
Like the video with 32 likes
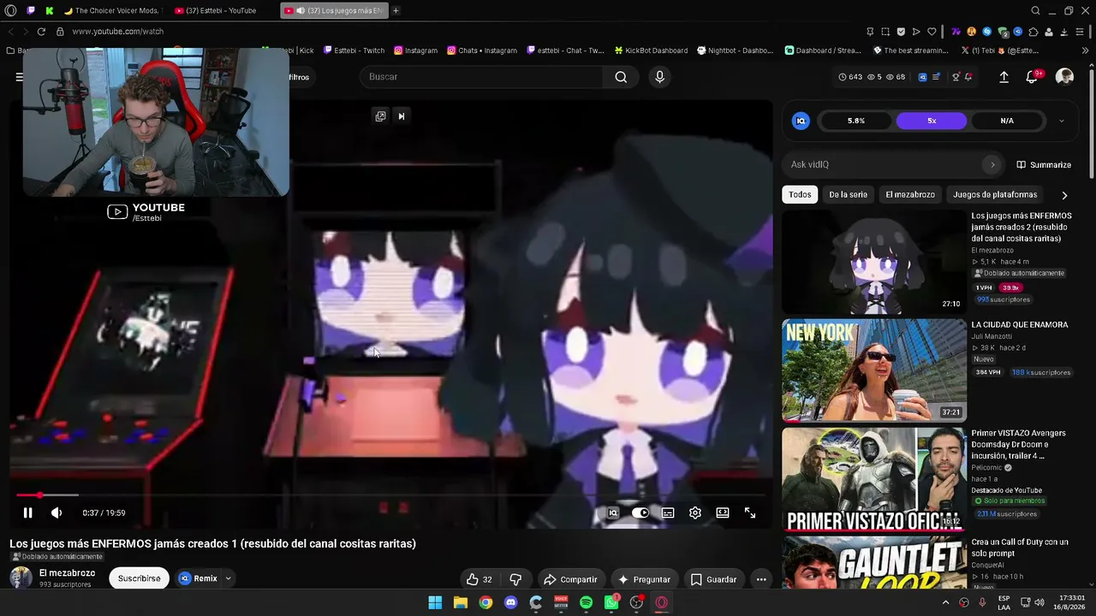(479, 579)
